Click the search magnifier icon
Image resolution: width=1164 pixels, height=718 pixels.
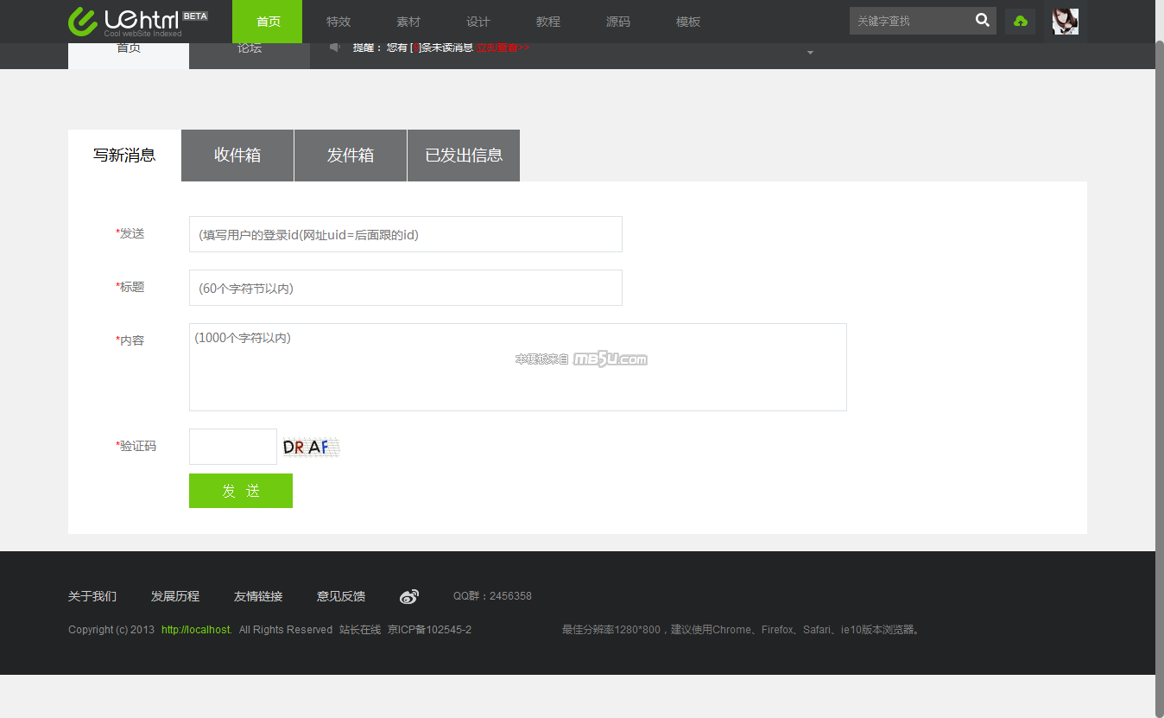pos(982,21)
